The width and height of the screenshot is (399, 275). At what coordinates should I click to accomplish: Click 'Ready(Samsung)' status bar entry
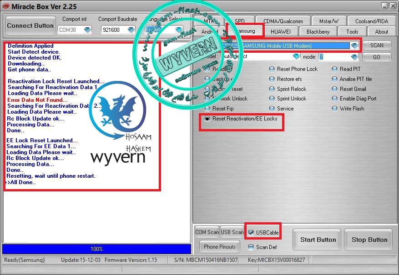tap(24, 260)
